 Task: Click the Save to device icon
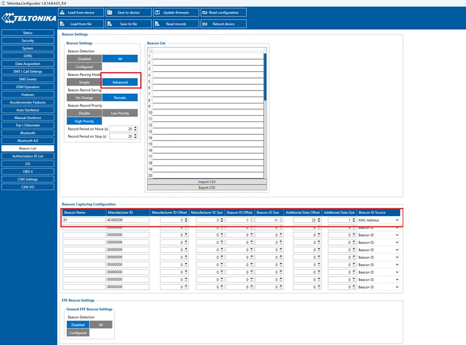point(110,12)
